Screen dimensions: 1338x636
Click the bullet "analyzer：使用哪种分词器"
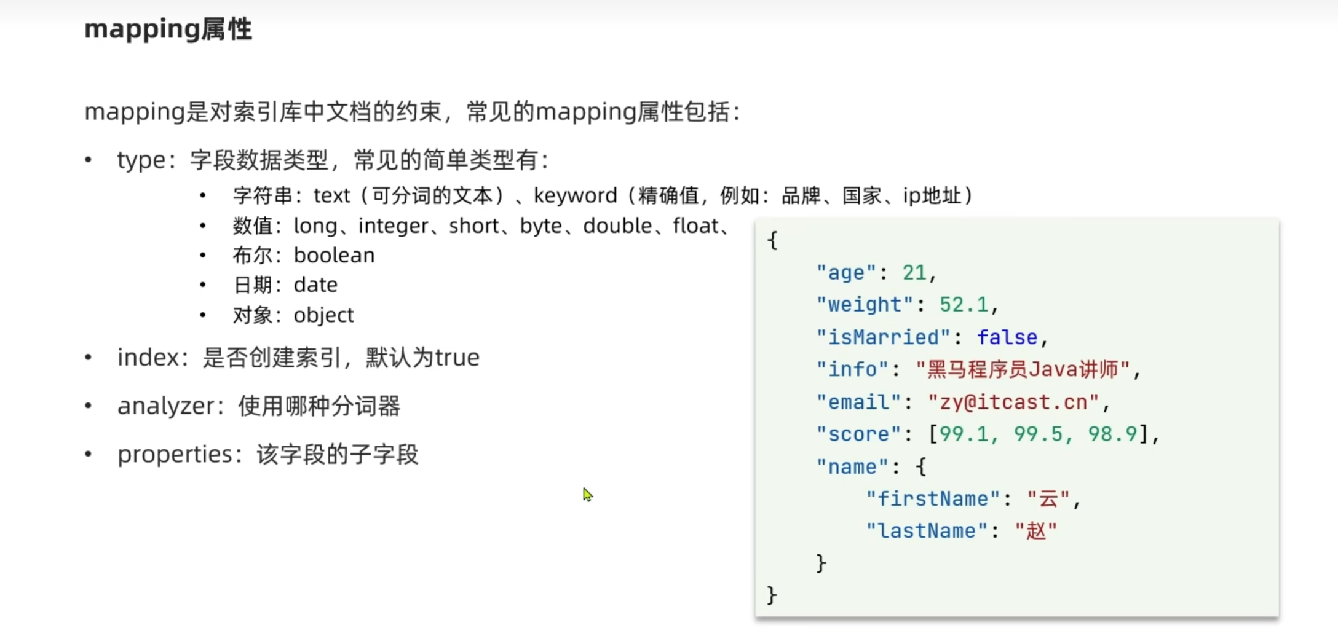point(259,406)
